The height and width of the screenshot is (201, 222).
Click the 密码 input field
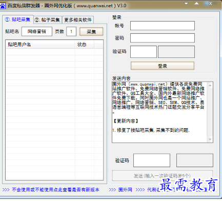click(x=163, y=38)
